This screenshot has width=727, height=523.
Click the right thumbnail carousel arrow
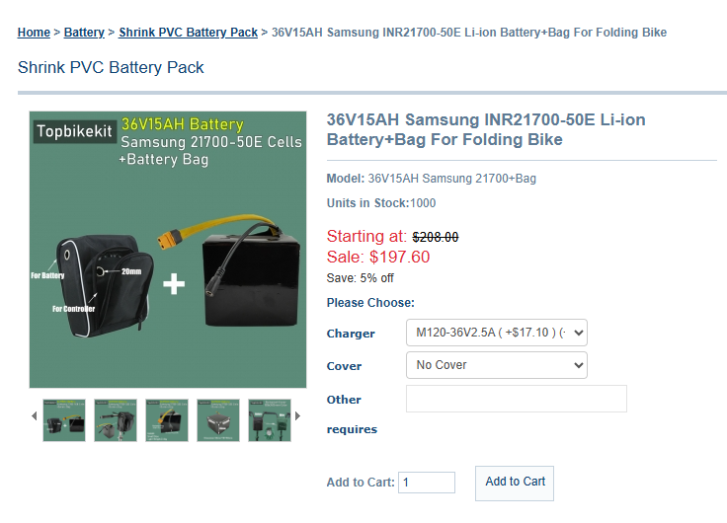pyautogui.click(x=298, y=416)
